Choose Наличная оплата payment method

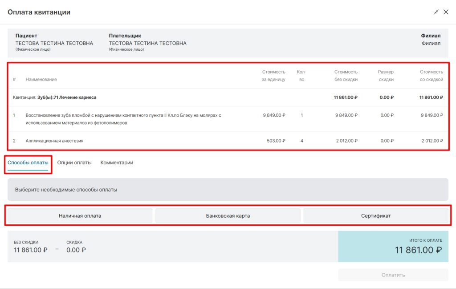[x=80, y=216]
